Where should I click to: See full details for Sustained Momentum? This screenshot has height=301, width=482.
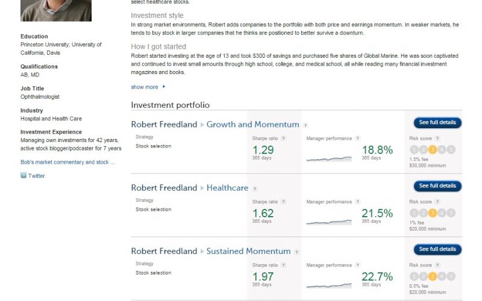coord(437,249)
